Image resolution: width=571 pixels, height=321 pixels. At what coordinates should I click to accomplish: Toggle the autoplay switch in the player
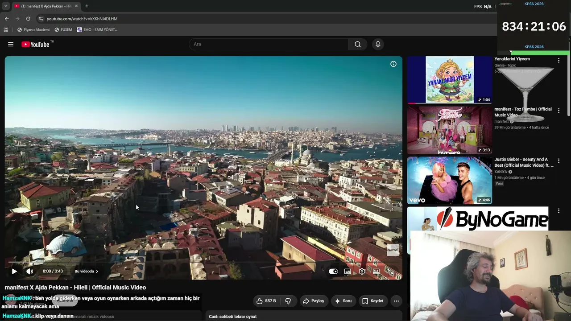[333, 271]
